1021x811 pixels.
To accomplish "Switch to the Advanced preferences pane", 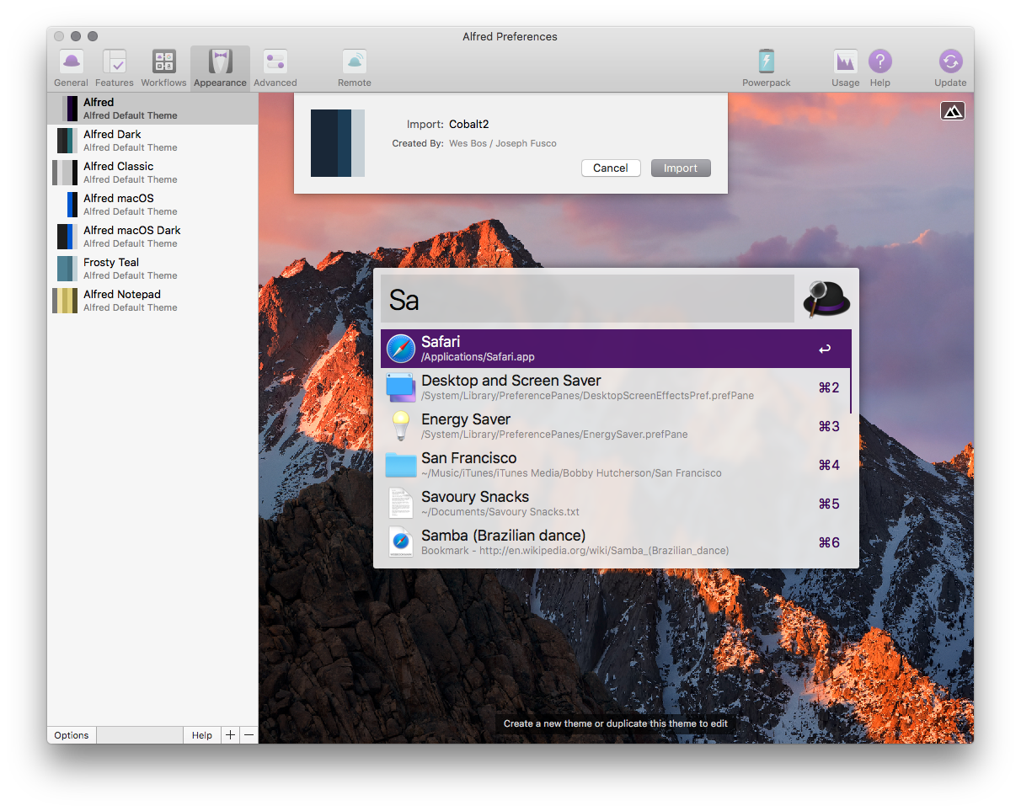I will point(275,68).
